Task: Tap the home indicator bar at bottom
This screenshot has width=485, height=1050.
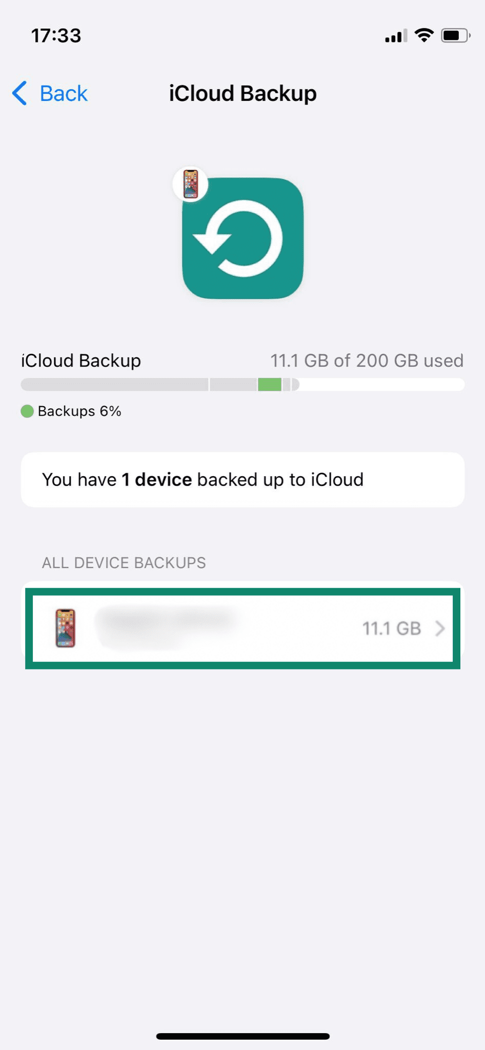Action: (242, 1036)
